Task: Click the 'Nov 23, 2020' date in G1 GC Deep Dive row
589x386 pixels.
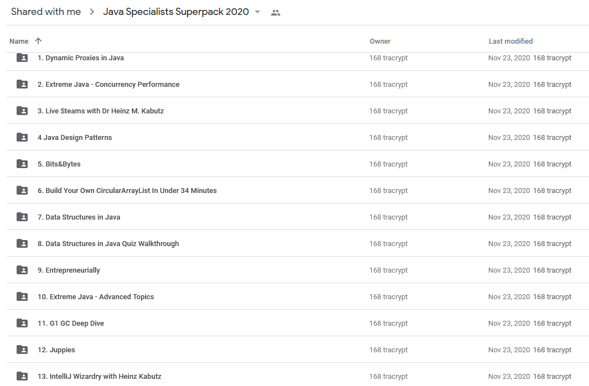Action: click(509, 324)
